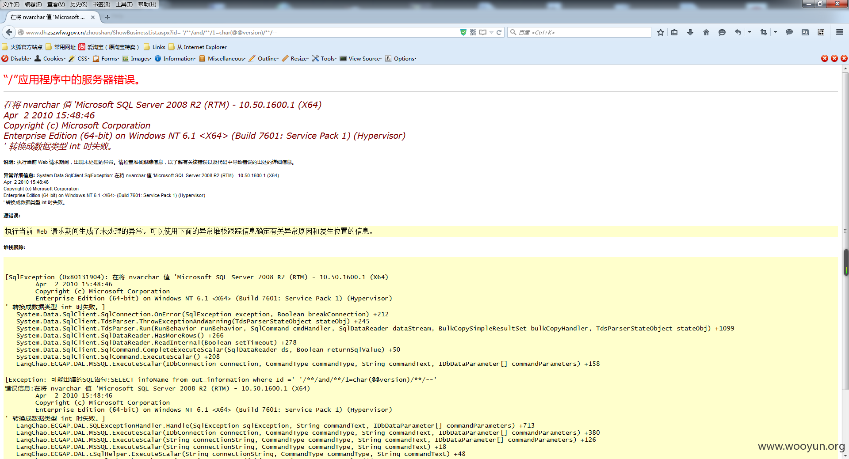Open the 爱淘宝 bookmark
The image size is (849, 459).
click(109, 47)
